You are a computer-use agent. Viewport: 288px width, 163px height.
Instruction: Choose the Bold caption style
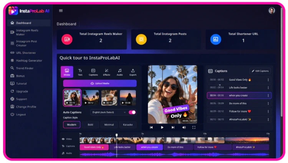pos(90,125)
